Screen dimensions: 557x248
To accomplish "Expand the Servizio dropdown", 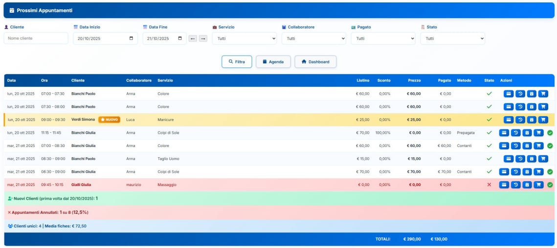I will [244, 39].
